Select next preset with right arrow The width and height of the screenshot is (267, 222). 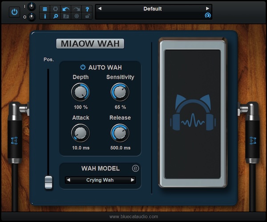coord(207,8)
